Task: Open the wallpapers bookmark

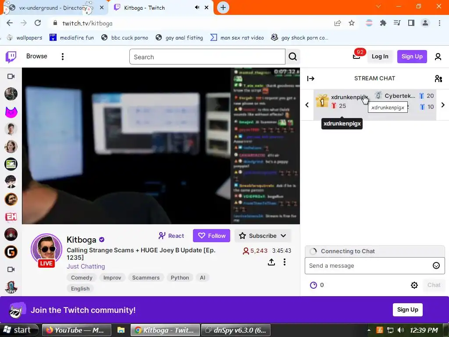Action: [x=25, y=38]
